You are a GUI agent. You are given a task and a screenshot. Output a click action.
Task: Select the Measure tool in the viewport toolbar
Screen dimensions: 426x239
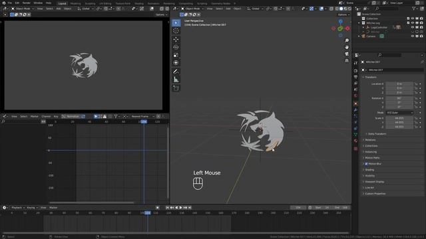click(176, 80)
